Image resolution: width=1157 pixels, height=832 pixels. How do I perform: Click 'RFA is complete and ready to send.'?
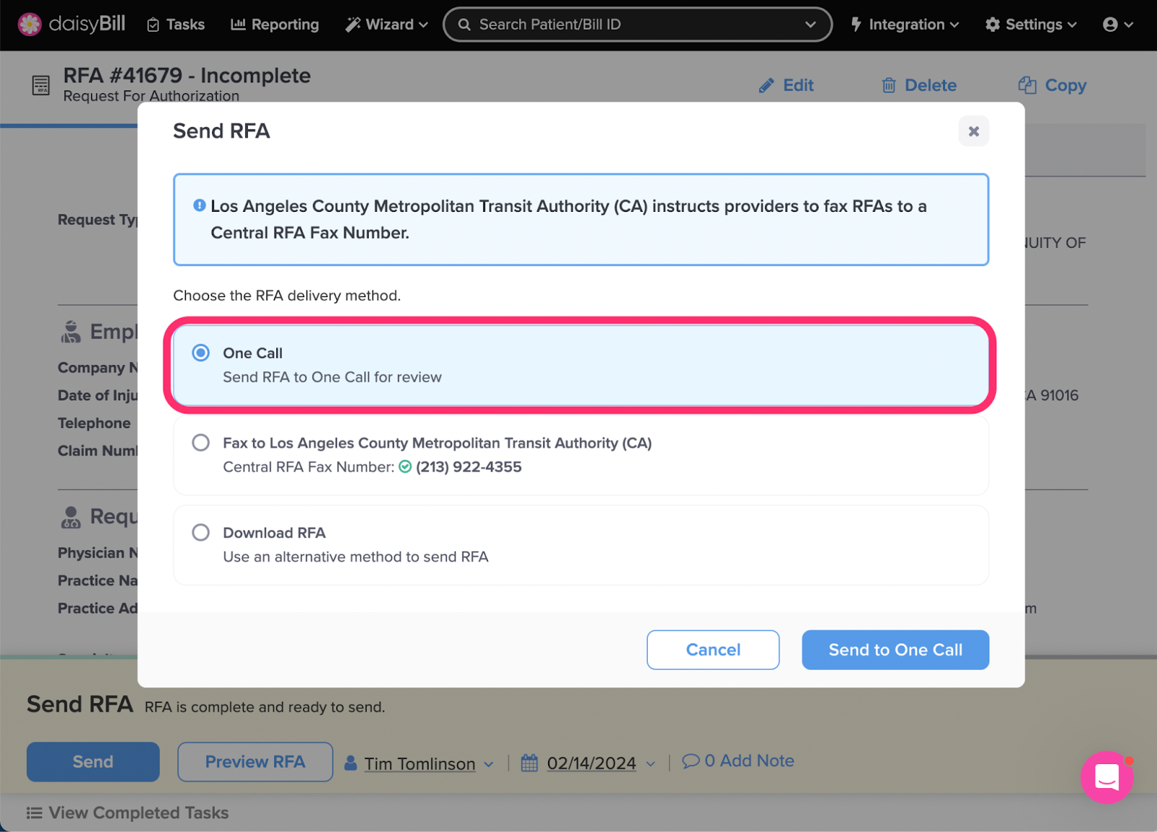(x=265, y=707)
